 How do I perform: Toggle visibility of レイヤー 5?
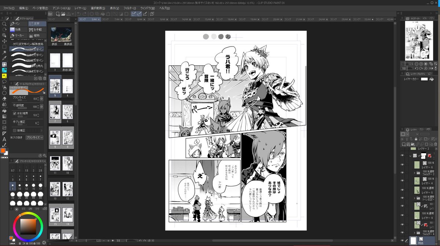pyautogui.click(x=402, y=190)
